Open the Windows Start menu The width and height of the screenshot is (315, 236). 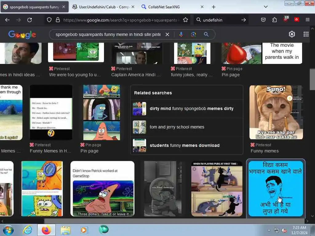(x=8, y=230)
